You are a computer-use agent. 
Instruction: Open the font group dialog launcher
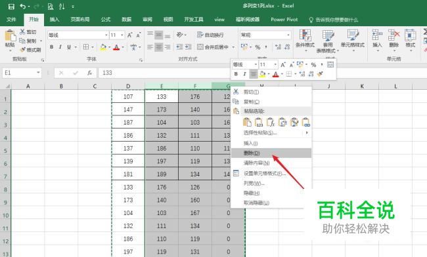click(x=141, y=60)
